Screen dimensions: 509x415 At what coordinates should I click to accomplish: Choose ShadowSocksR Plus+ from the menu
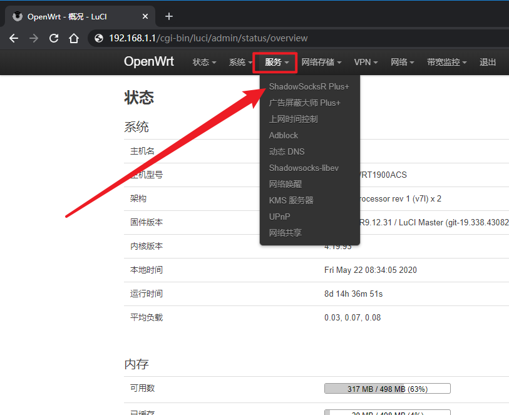(309, 86)
